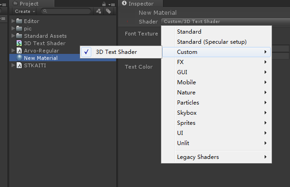Image resolution: width=290 pixels, height=187 pixels.
Task: Expand the Arvo-Regular font arrow
Action: click(x=13, y=50)
